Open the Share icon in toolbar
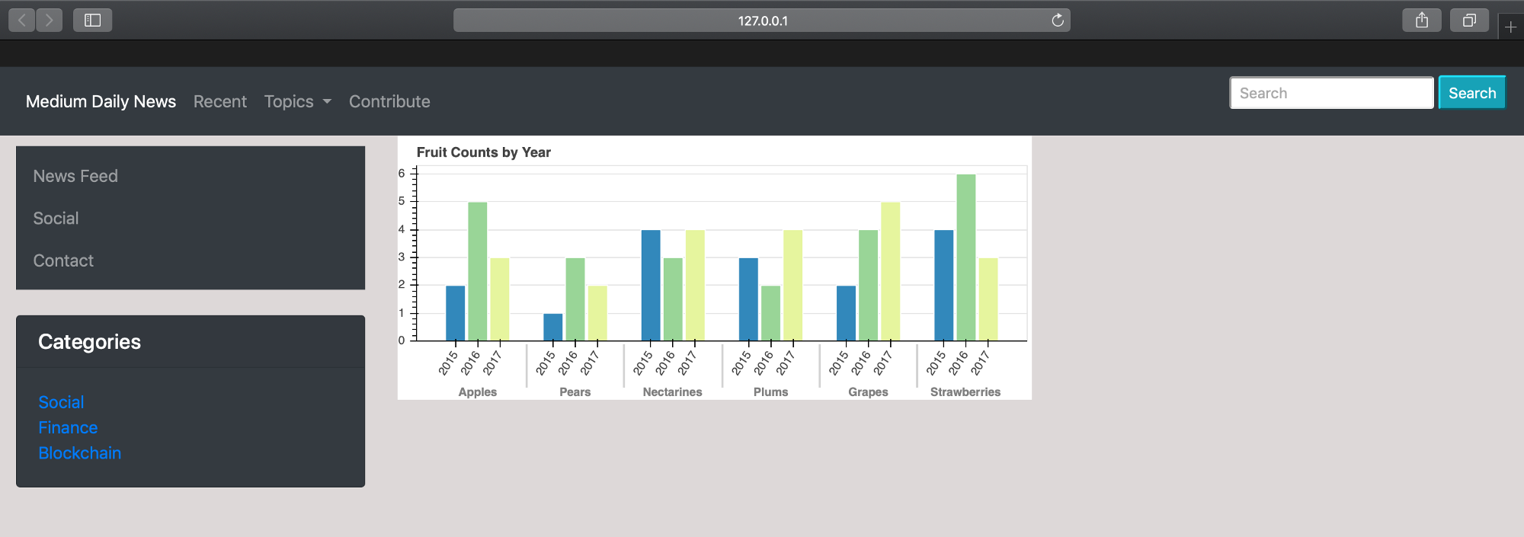 1421,21
